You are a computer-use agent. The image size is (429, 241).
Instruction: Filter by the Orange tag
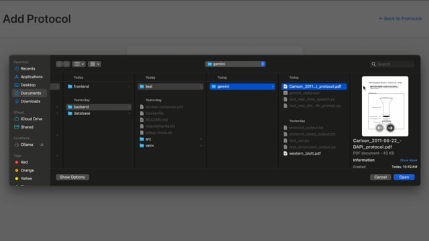click(x=27, y=170)
